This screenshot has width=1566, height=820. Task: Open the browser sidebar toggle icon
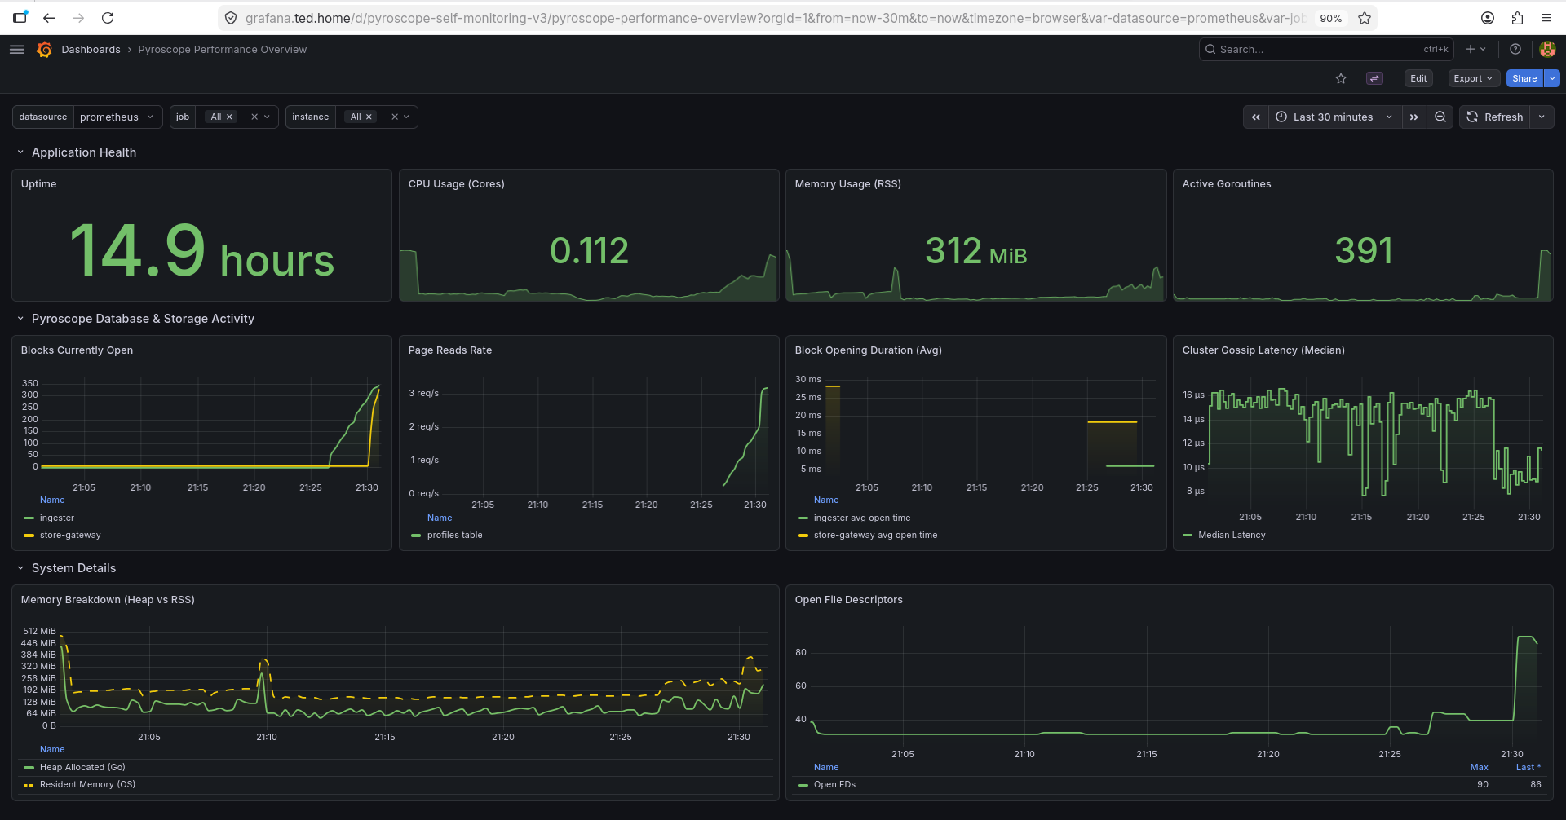20,18
